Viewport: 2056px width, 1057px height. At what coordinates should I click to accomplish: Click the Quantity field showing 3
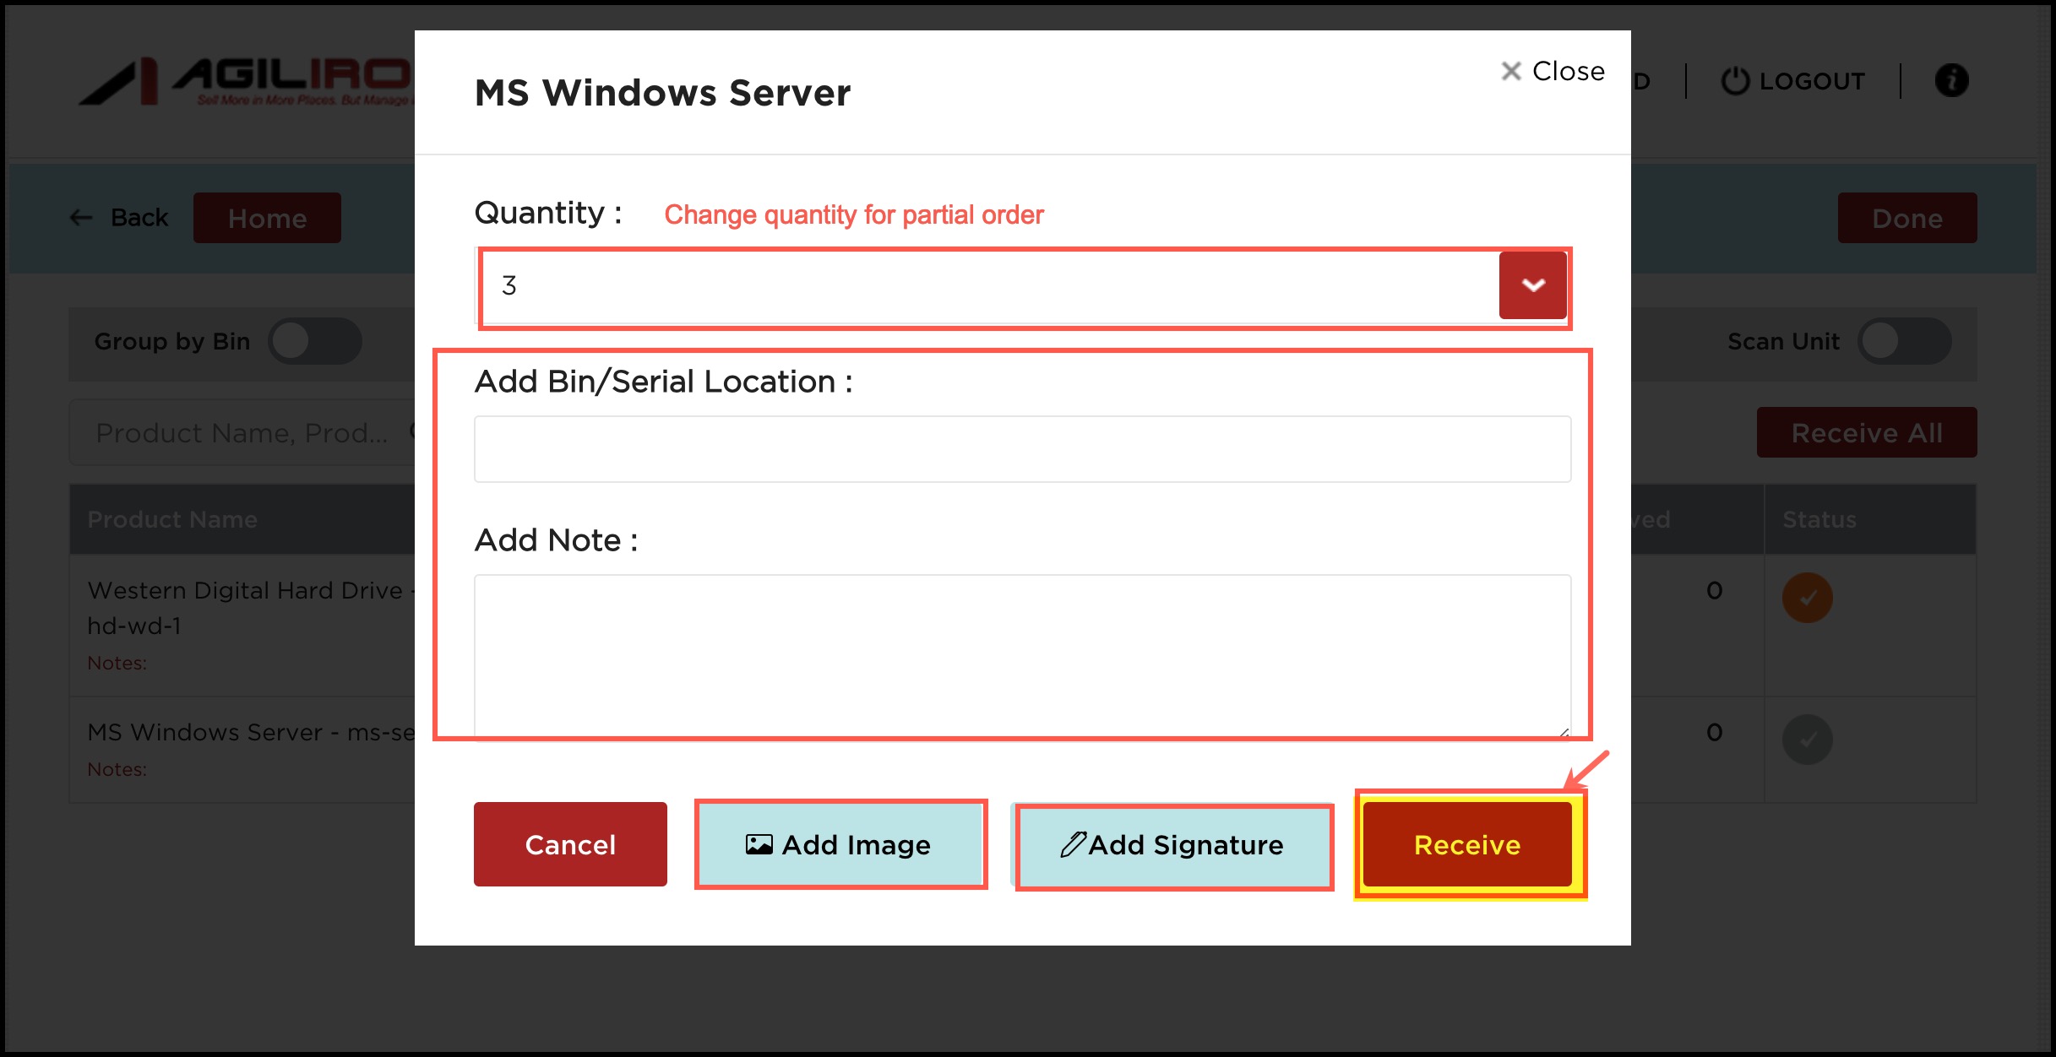988,285
